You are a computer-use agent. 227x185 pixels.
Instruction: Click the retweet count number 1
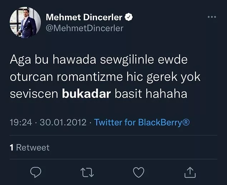(12, 147)
